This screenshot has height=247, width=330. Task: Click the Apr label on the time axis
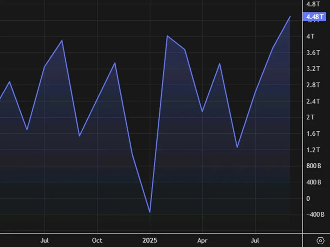(202, 240)
